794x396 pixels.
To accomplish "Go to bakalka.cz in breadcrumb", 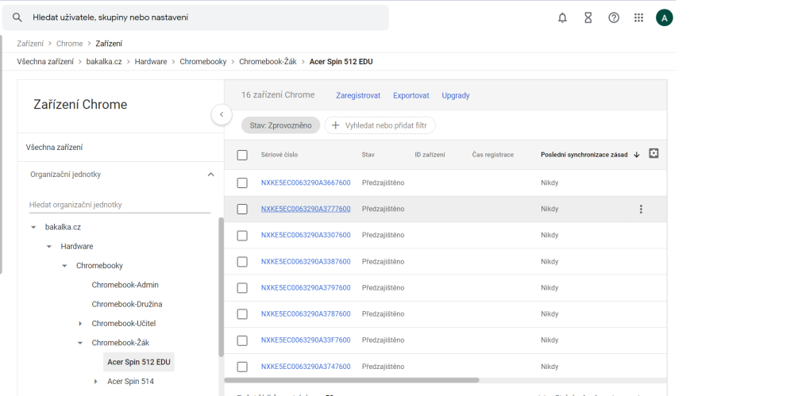I will point(104,62).
